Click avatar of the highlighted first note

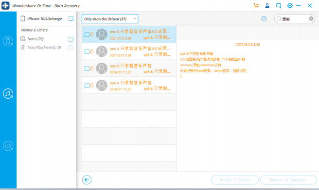point(102,35)
